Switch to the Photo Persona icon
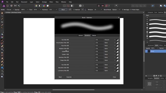 [x=4, y=6]
